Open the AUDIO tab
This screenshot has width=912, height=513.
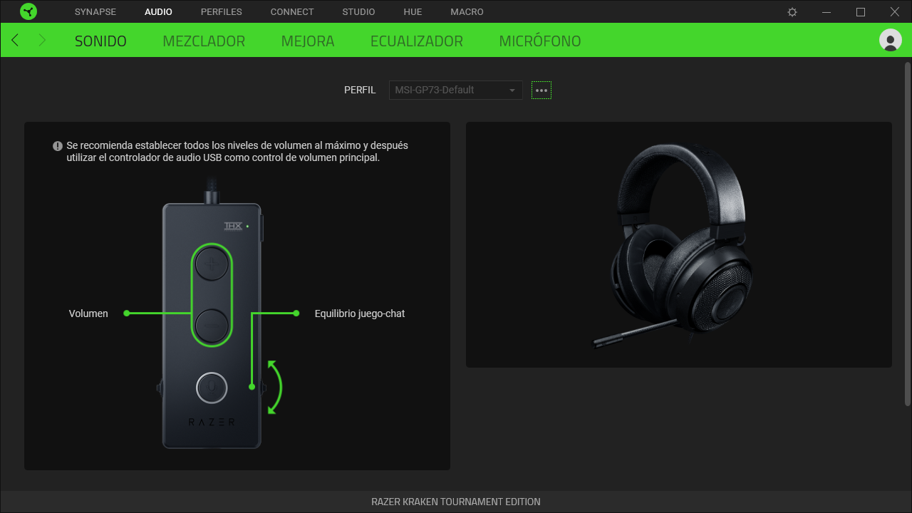click(158, 12)
